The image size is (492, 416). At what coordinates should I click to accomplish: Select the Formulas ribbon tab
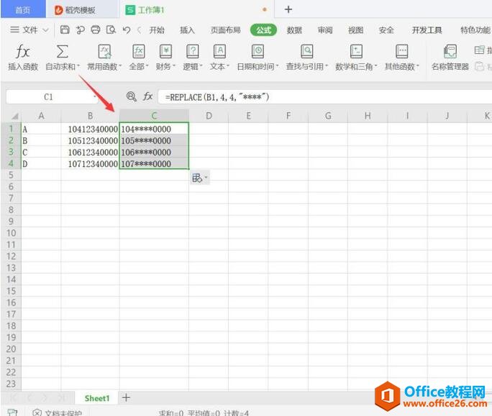tap(263, 30)
